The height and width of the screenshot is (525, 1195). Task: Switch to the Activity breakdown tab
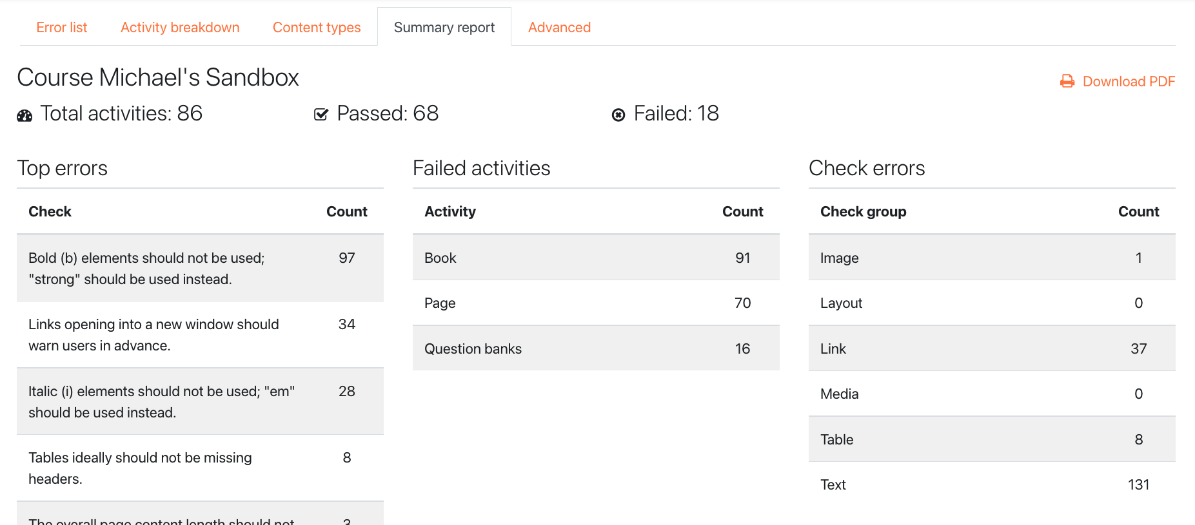click(180, 27)
